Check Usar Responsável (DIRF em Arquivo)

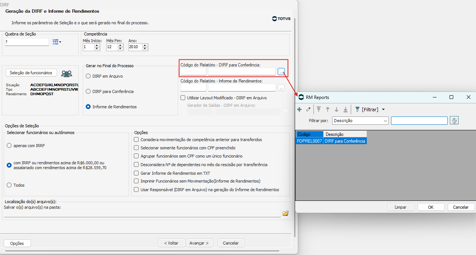pyautogui.click(x=136, y=190)
